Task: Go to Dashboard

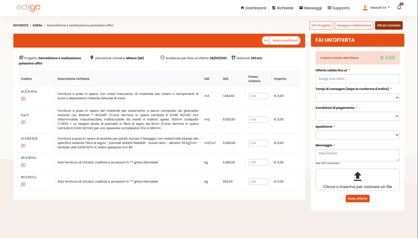Action: coord(253,8)
